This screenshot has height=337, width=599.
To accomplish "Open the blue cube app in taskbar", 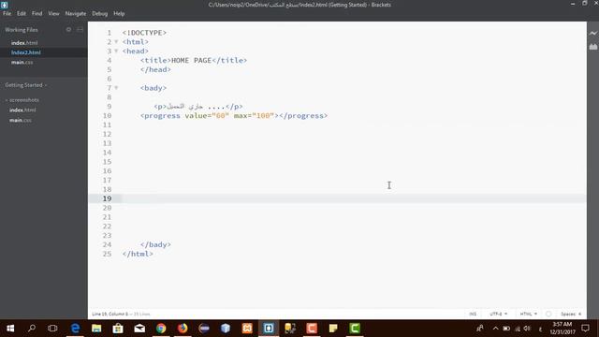I will [x=226, y=329].
